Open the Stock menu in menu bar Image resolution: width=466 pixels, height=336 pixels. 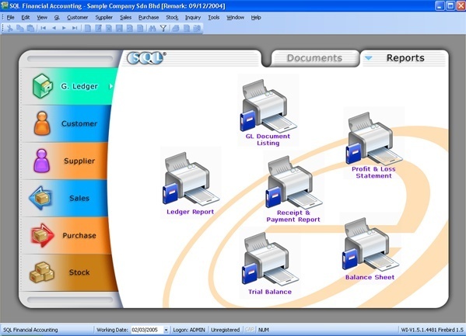172,18
